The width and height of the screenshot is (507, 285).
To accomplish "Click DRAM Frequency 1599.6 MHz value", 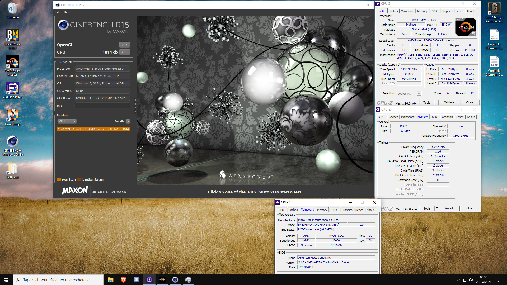I will 438,147.
